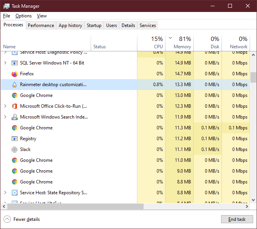Open the View menu
This screenshot has height=229, width=257.
pyautogui.click(x=42, y=16)
